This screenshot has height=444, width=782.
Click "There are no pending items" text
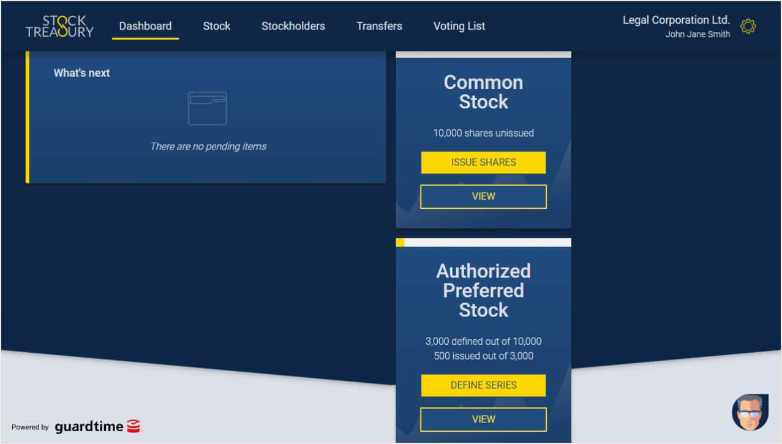click(x=208, y=146)
